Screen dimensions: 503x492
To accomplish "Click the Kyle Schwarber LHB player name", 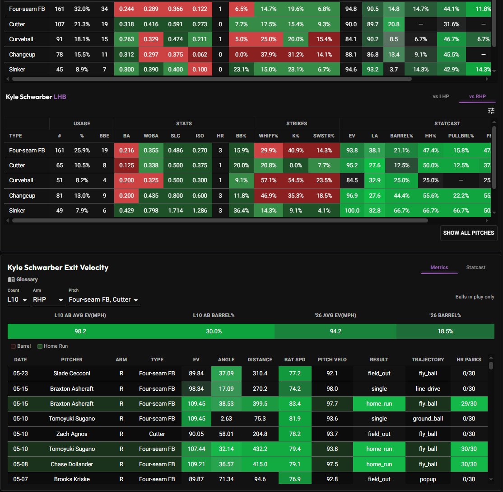I will [36, 97].
